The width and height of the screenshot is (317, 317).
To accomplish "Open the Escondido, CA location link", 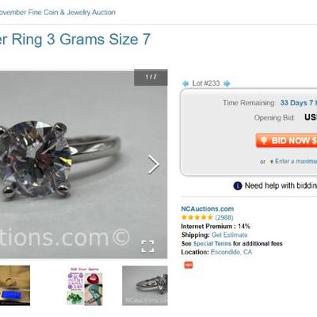I will click(231, 252).
